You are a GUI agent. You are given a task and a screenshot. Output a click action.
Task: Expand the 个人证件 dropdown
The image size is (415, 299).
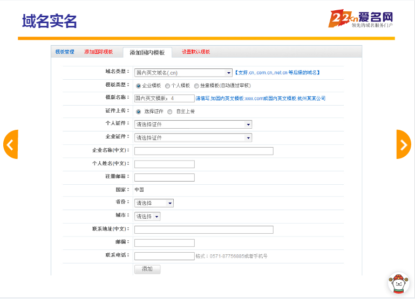[193, 124]
